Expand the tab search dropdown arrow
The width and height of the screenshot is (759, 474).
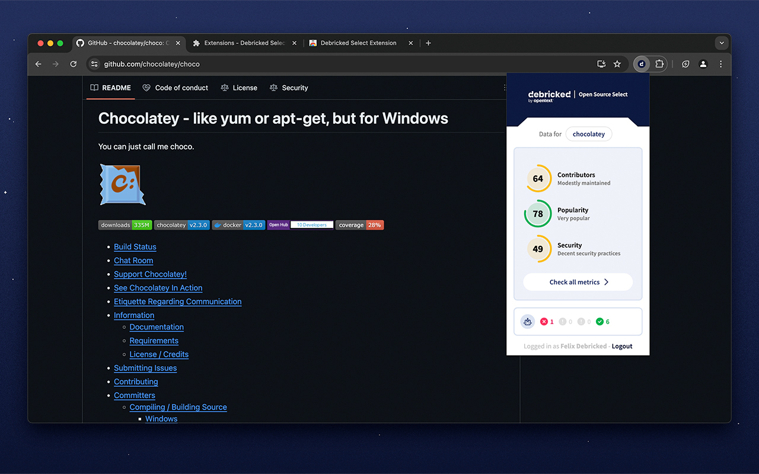(722, 43)
